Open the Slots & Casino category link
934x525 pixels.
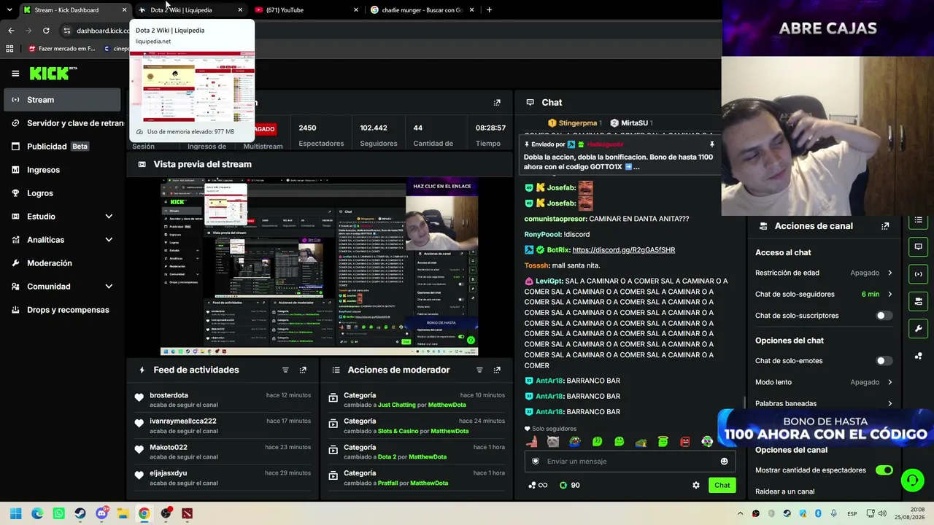(398, 431)
